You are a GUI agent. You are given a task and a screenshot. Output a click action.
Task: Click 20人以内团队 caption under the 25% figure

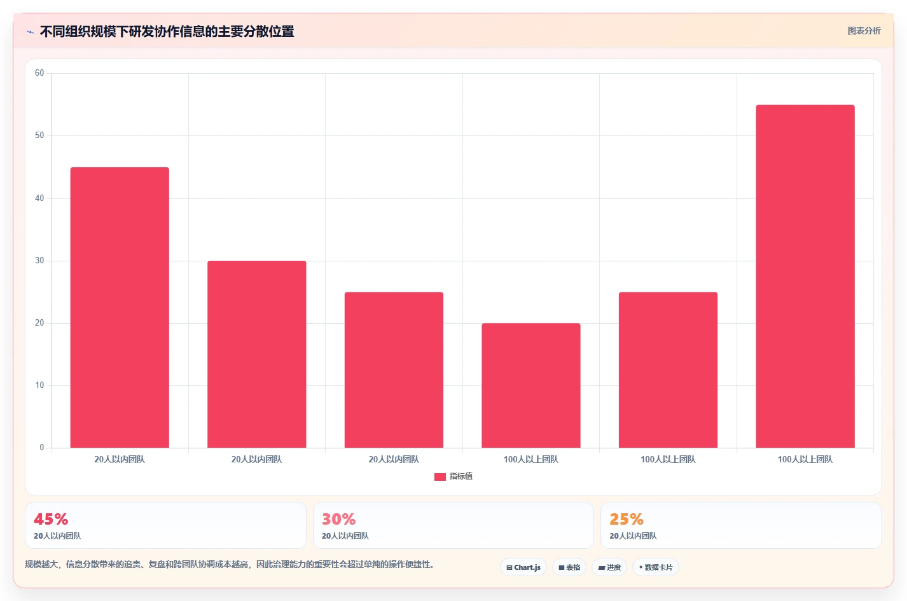pyautogui.click(x=633, y=536)
